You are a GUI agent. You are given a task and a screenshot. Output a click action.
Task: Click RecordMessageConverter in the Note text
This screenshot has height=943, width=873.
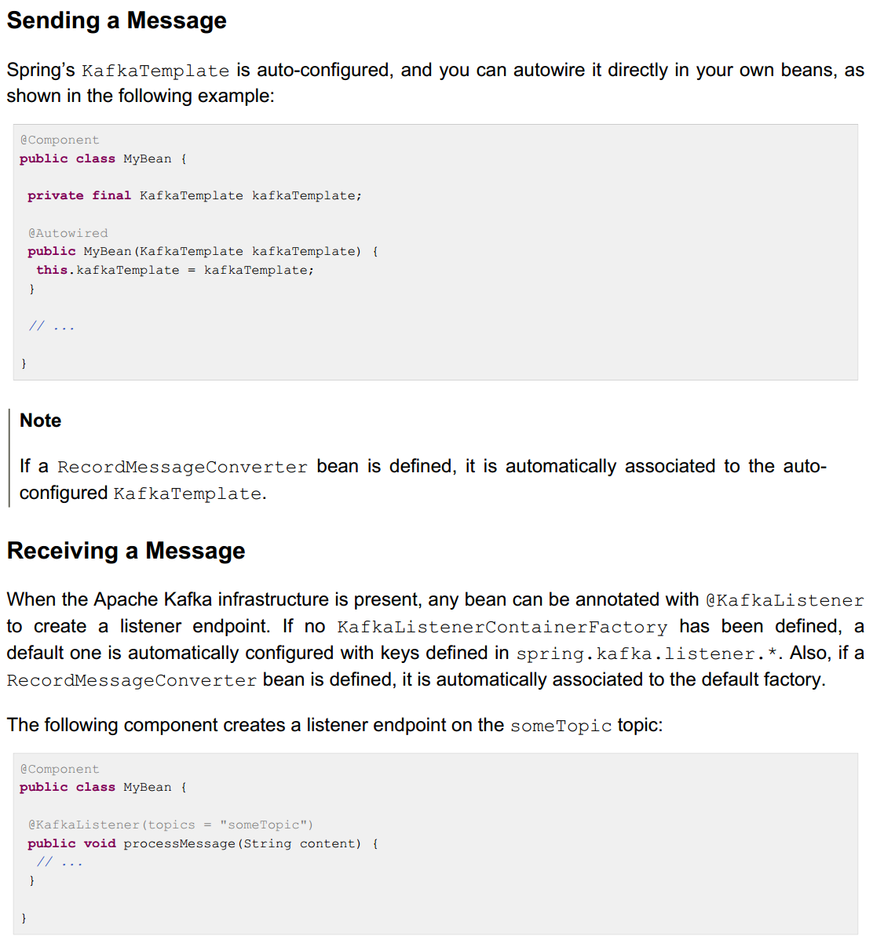click(182, 468)
